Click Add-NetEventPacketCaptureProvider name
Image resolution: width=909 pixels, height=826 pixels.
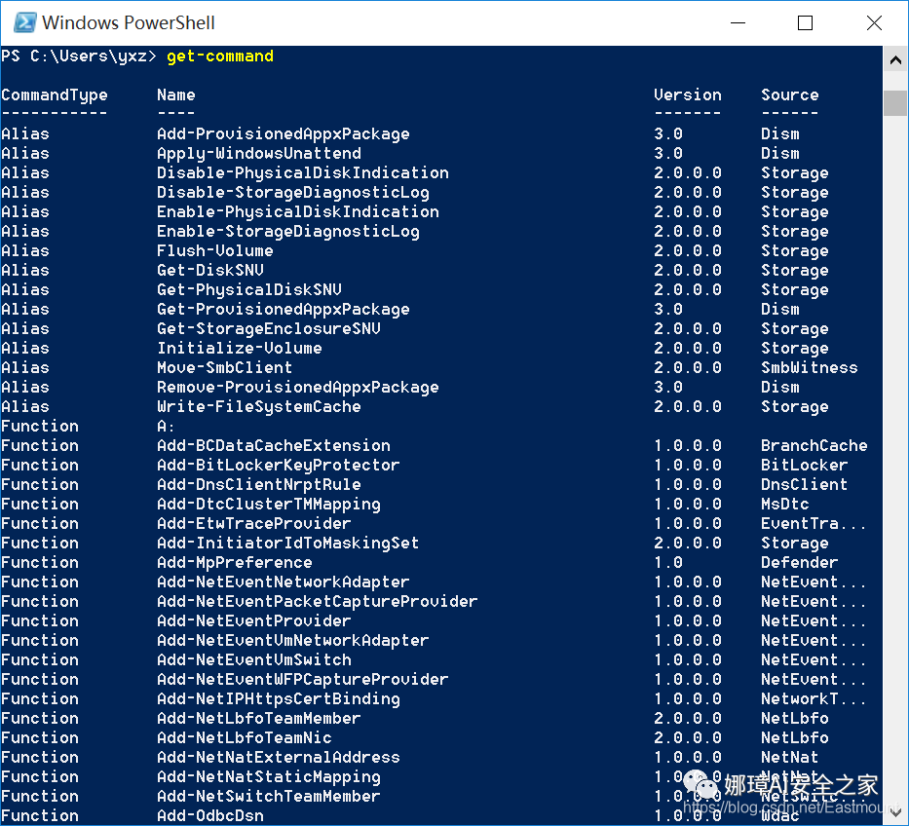(x=317, y=602)
